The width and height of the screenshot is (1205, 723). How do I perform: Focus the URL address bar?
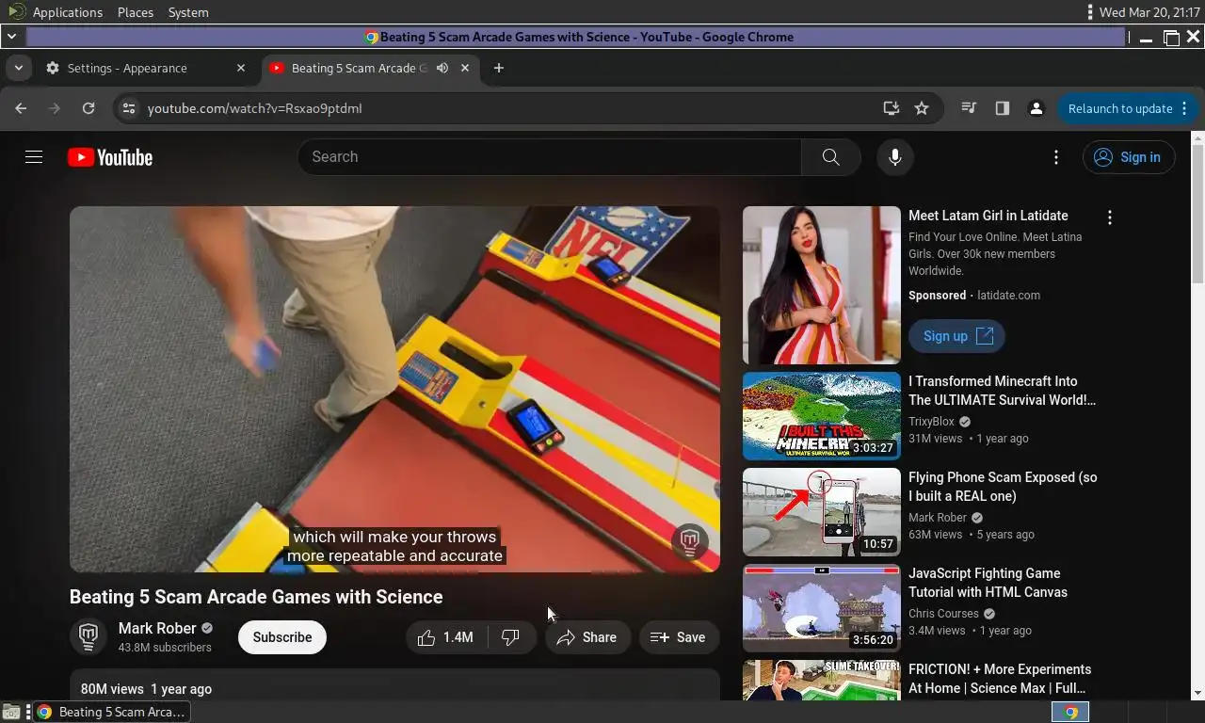(x=508, y=108)
